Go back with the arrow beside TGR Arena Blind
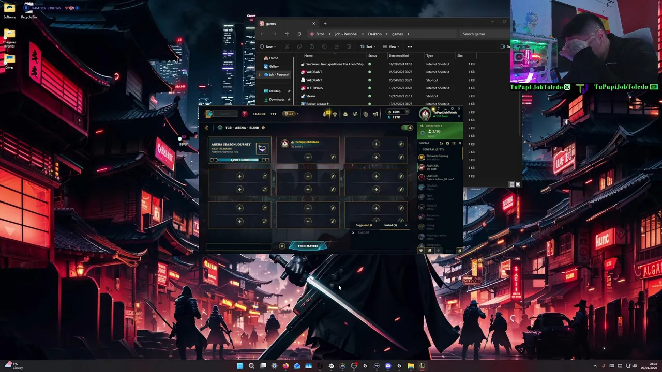Viewport: 662px width, 372px height. 206,128
